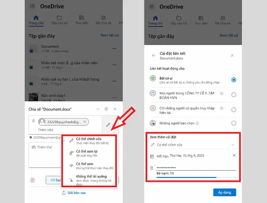The width and height of the screenshot is (267, 203).
Task: Click the 'Gửi bản sao' link
Action: (74, 193)
